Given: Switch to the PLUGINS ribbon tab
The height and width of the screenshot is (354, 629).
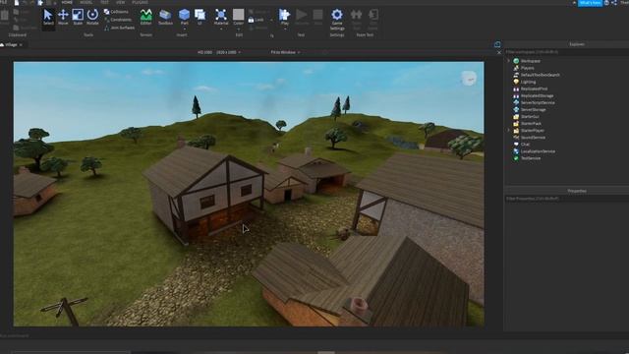Looking at the screenshot, I should (140, 2).
